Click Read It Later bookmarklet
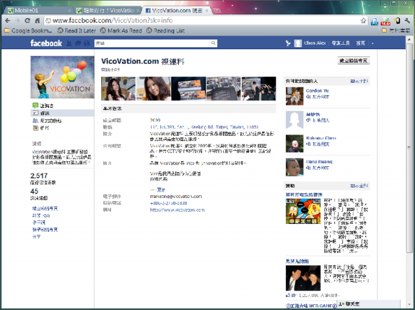Image resolution: width=415 pixels, height=310 pixels. point(77,30)
